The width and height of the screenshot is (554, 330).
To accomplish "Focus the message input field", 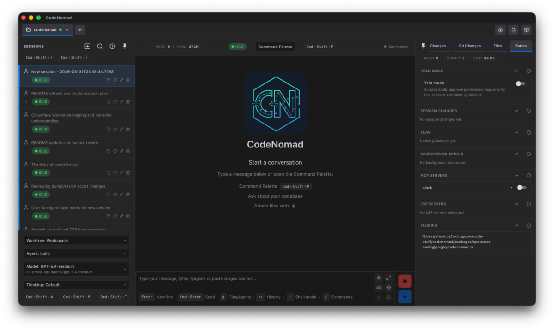I will [255, 278].
